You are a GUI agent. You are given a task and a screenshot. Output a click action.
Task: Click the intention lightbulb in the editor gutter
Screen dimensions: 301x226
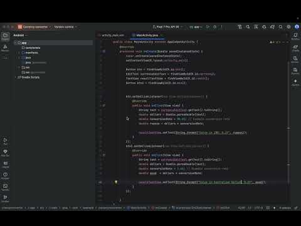click(116, 182)
